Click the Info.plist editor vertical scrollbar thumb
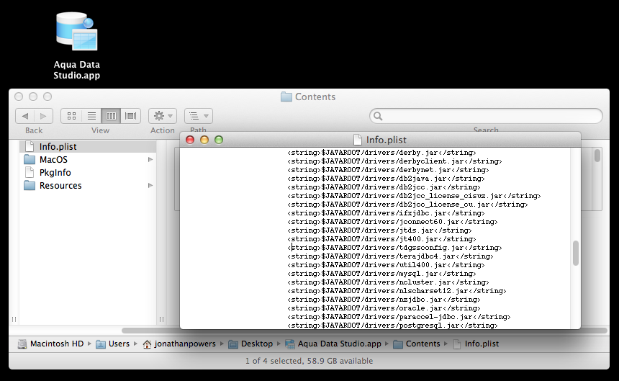This screenshot has width=619, height=381. coord(576,253)
